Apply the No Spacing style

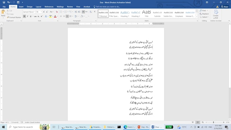pyautogui.click(x=114, y=14)
